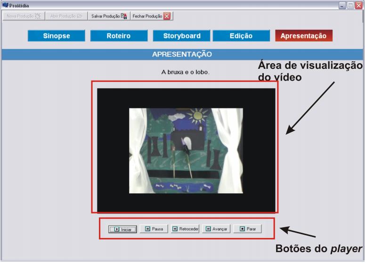This screenshot has height=263, width=366.
Task: Switch to the Sinopse tab
Action: tap(57, 36)
